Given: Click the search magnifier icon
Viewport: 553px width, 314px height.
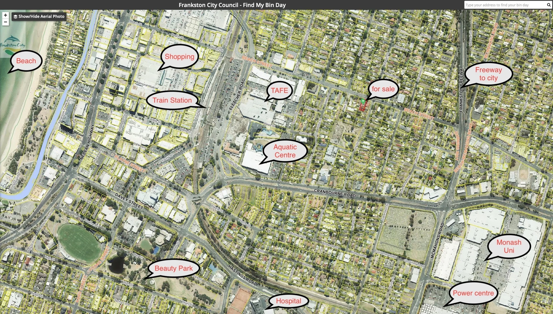Looking at the screenshot, I should 549,5.
